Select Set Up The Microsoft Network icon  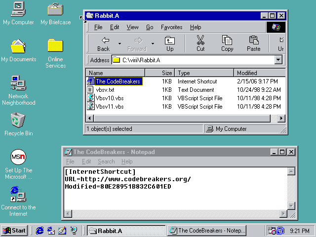(18, 164)
